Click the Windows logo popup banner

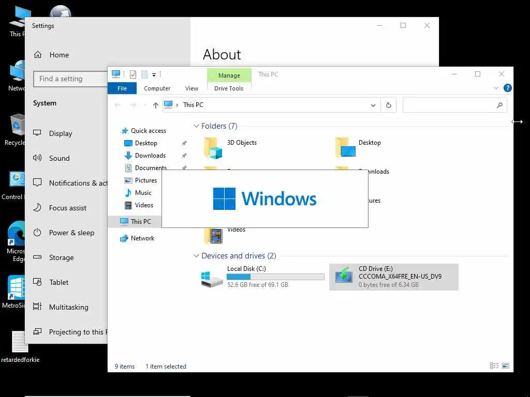[265, 199]
